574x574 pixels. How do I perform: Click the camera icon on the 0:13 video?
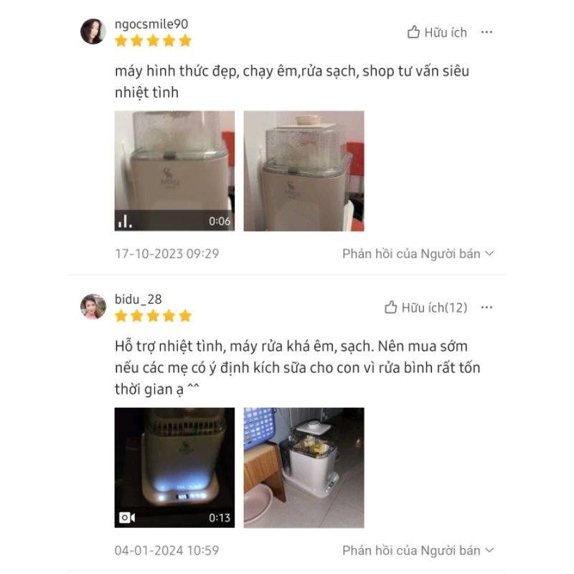point(127,517)
